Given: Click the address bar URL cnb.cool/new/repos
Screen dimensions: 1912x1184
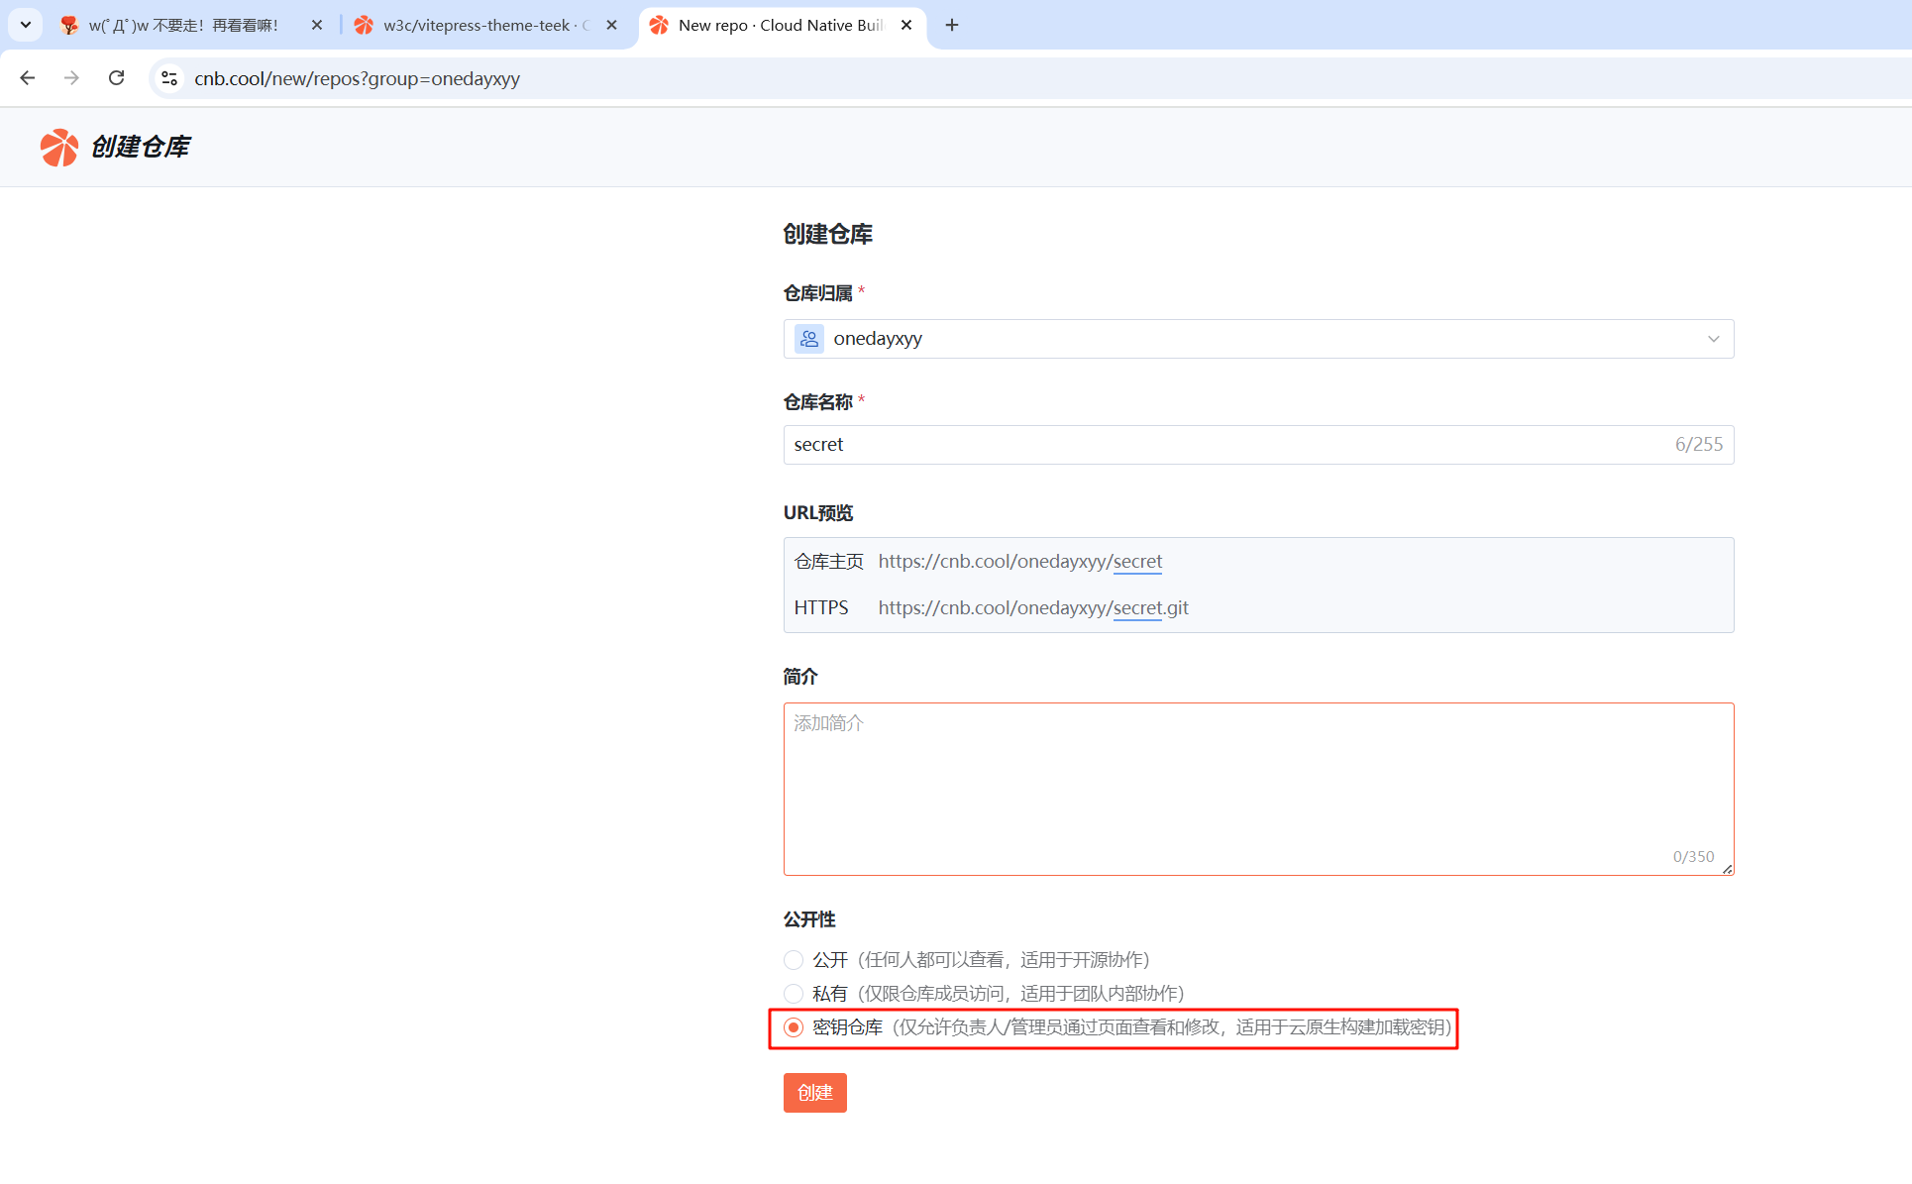Looking at the screenshot, I should tap(357, 78).
